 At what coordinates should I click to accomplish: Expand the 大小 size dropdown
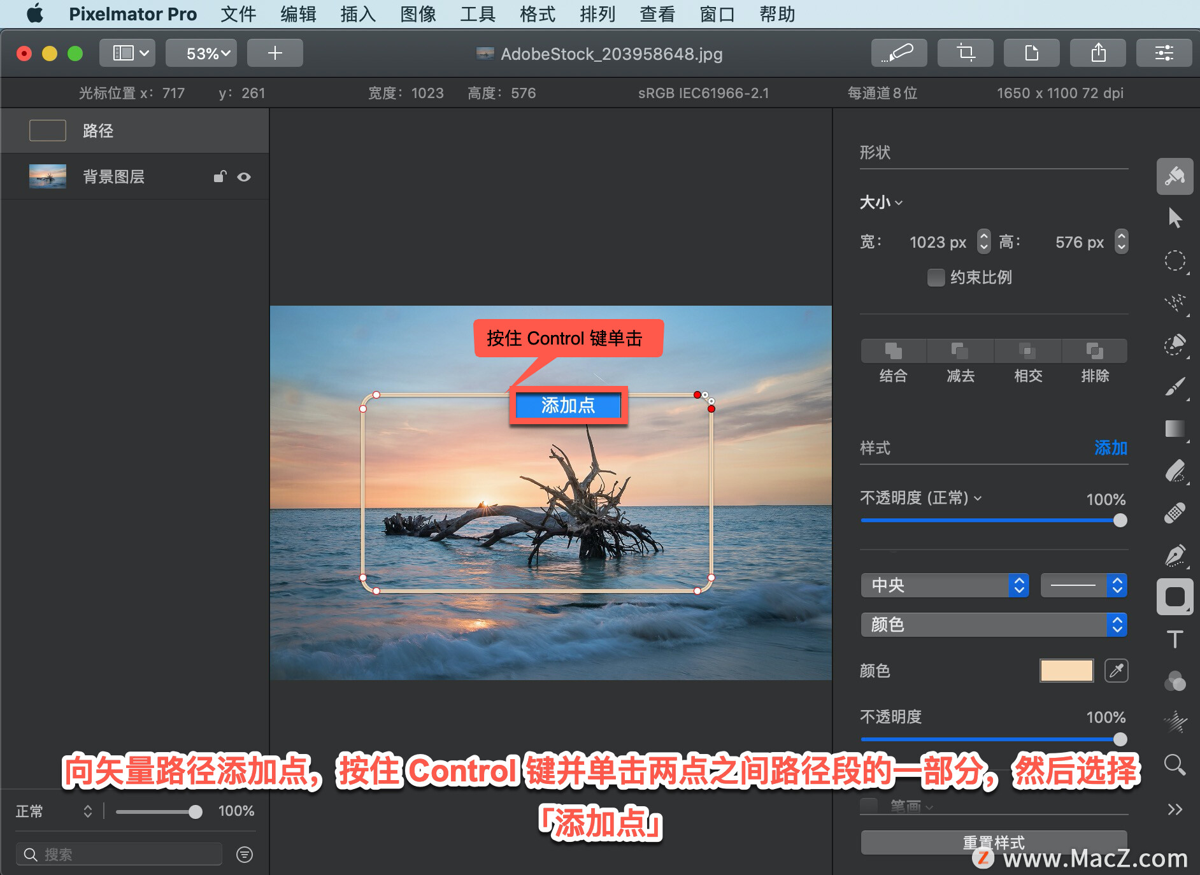[x=882, y=203]
